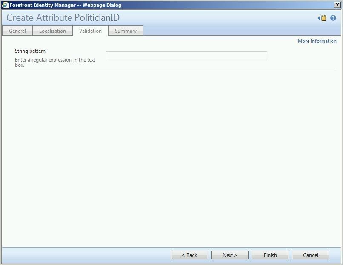The height and width of the screenshot is (265, 343).
Task: Cancel the attribute creation dialog
Action: point(311,255)
